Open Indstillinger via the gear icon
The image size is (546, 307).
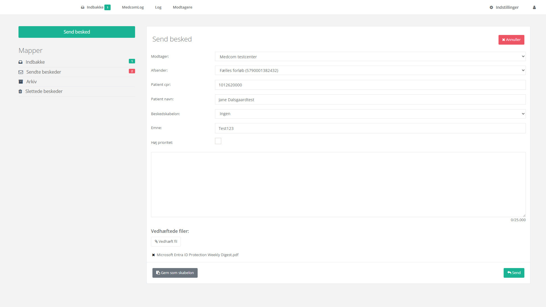click(x=491, y=7)
